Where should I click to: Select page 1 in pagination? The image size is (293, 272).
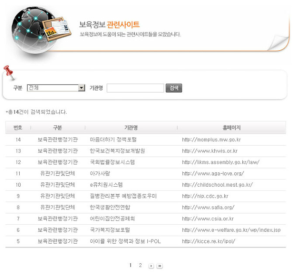(130, 265)
